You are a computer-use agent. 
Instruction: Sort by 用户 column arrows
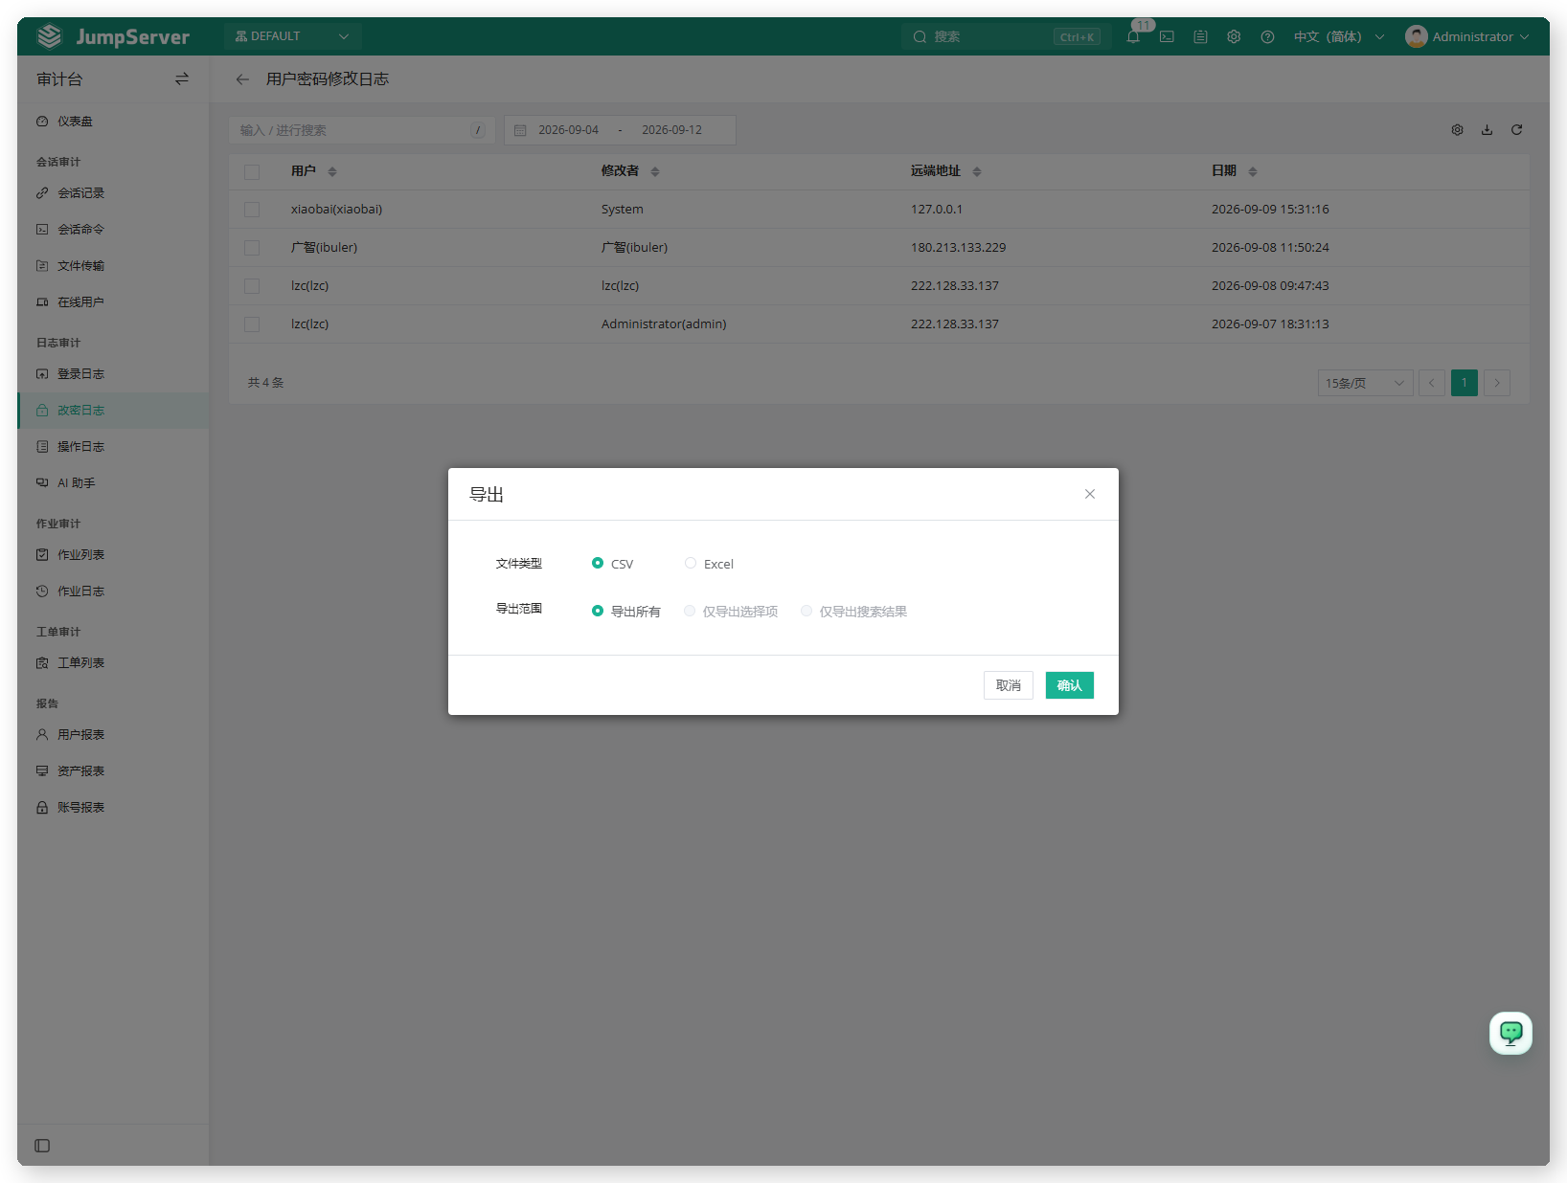(332, 171)
